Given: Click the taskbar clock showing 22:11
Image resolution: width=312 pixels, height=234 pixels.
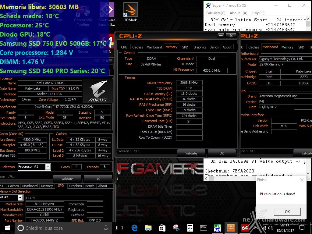Looking at the screenshot, I should tap(285, 225).
